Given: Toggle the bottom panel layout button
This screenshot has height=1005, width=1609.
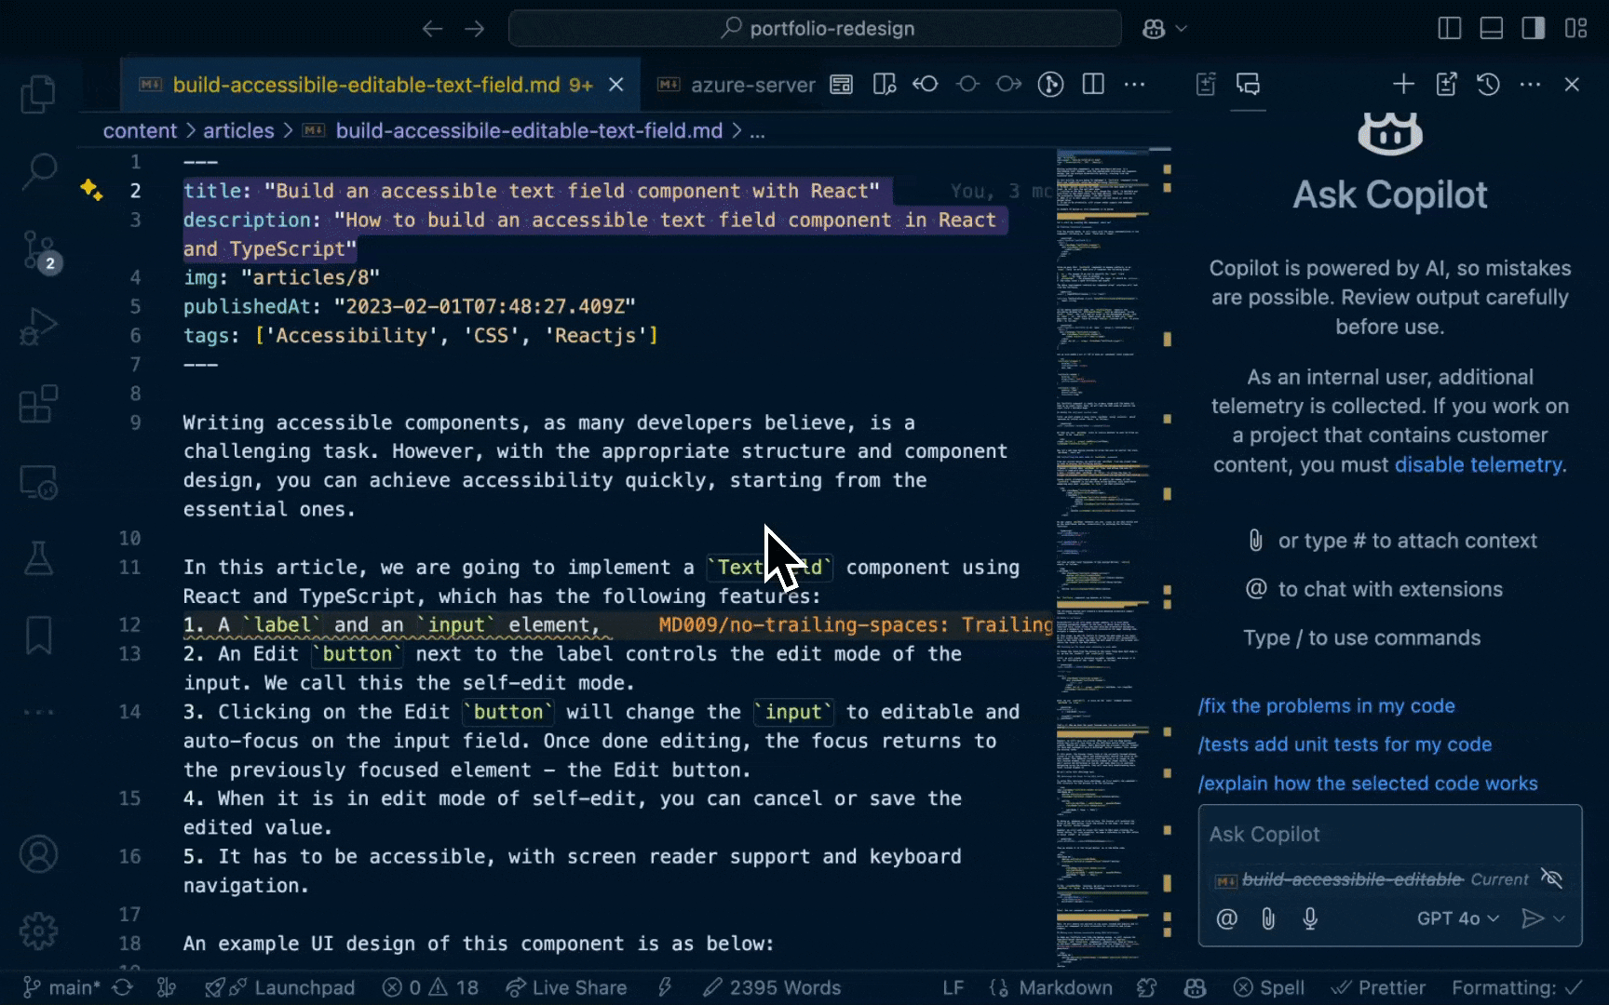Looking at the screenshot, I should pos(1491,29).
